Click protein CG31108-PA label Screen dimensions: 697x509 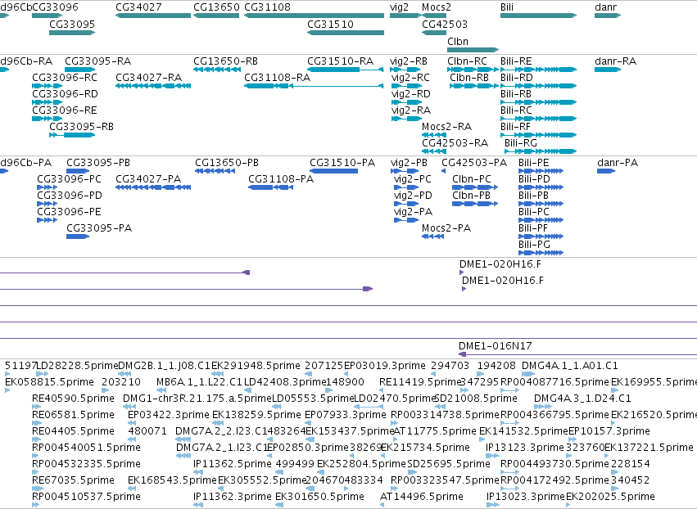(x=281, y=178)
